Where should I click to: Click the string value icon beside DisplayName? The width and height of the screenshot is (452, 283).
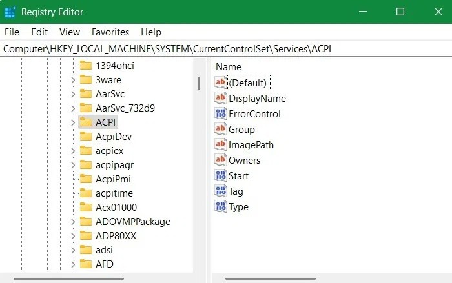point(221,98)
